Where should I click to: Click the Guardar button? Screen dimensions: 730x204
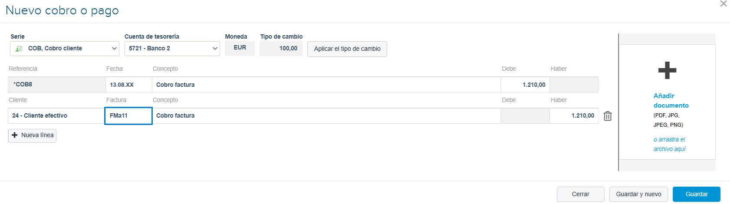tap(697, 194)
